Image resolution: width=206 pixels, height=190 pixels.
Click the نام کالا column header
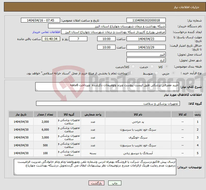pos(138,114)
